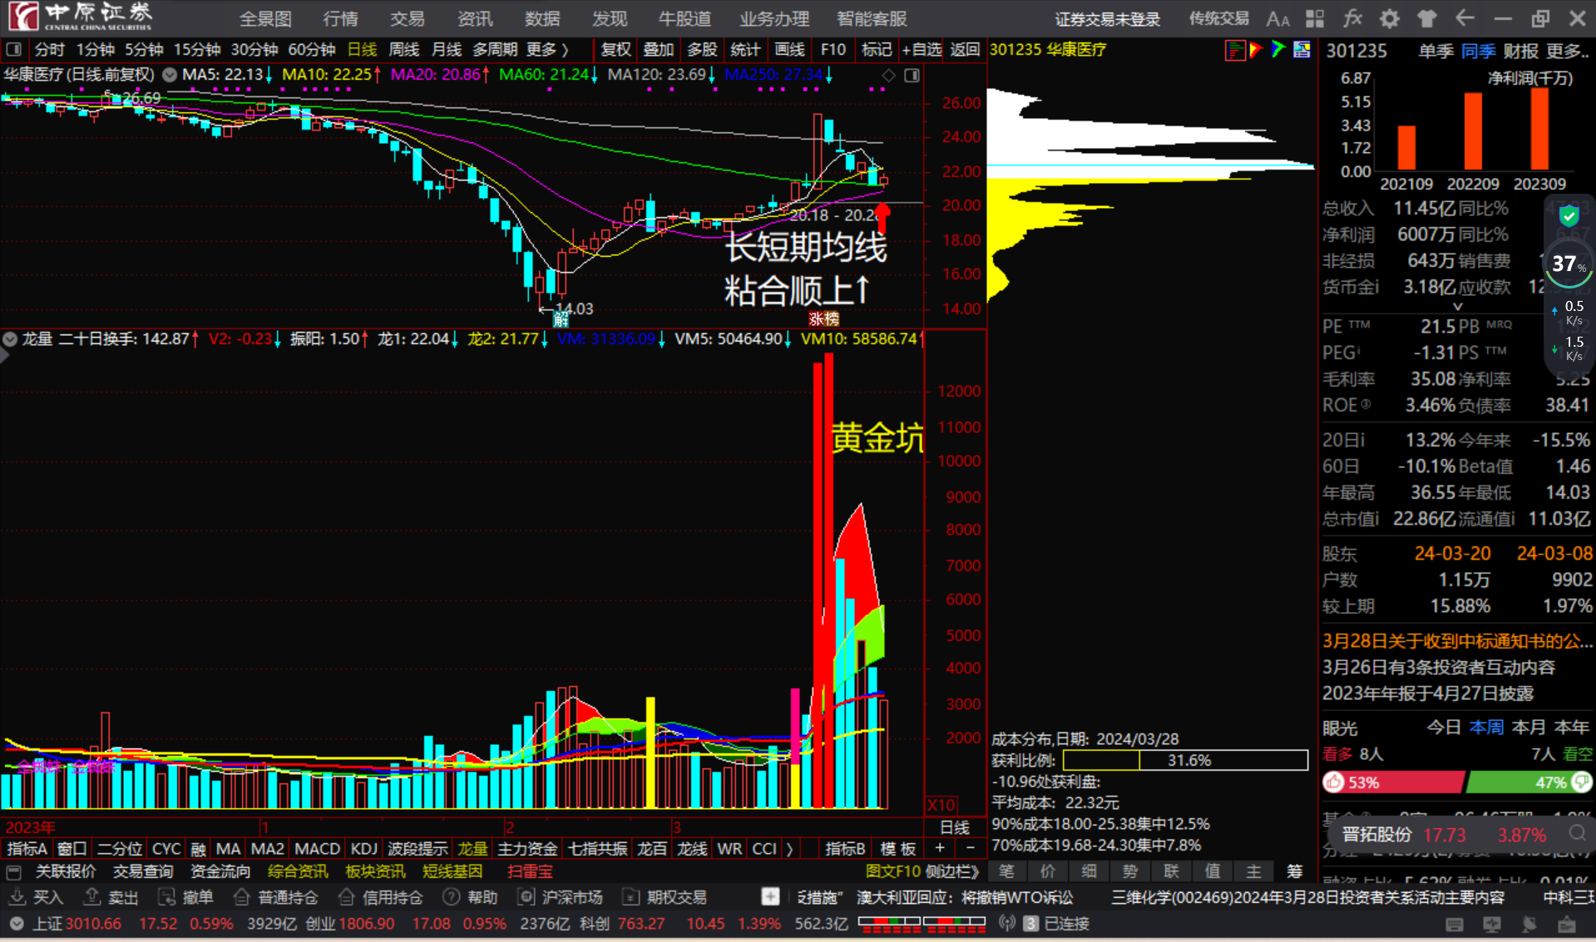Click the +自选 add-to-watchlist button

click(922, 50)
